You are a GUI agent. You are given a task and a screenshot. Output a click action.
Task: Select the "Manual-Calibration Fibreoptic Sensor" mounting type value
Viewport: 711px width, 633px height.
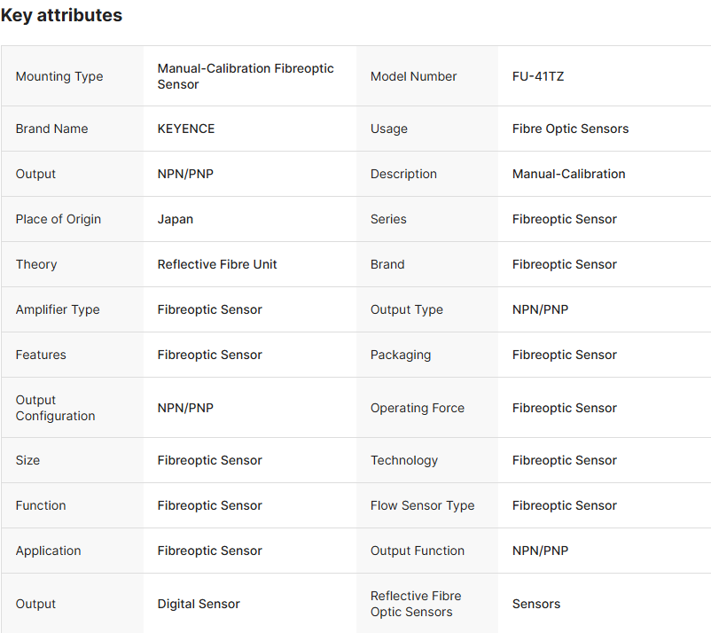point(246,76)
